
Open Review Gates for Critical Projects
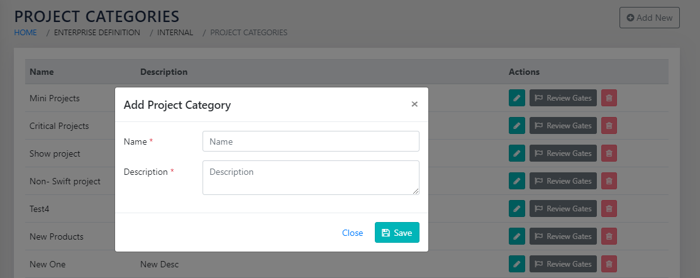click(x=563, y=126)
